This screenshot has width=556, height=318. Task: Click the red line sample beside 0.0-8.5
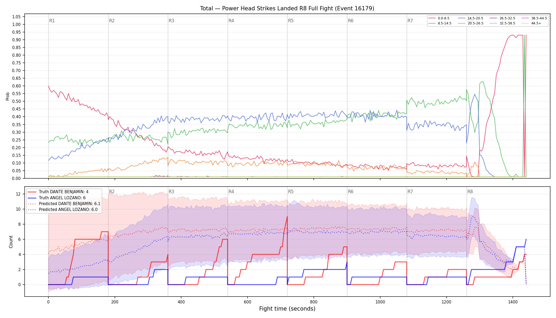[432, 18]
